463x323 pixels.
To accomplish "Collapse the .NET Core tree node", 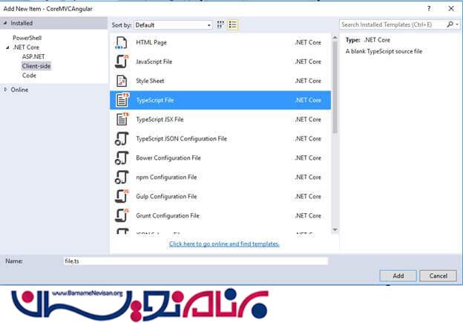I will [7, 47].
